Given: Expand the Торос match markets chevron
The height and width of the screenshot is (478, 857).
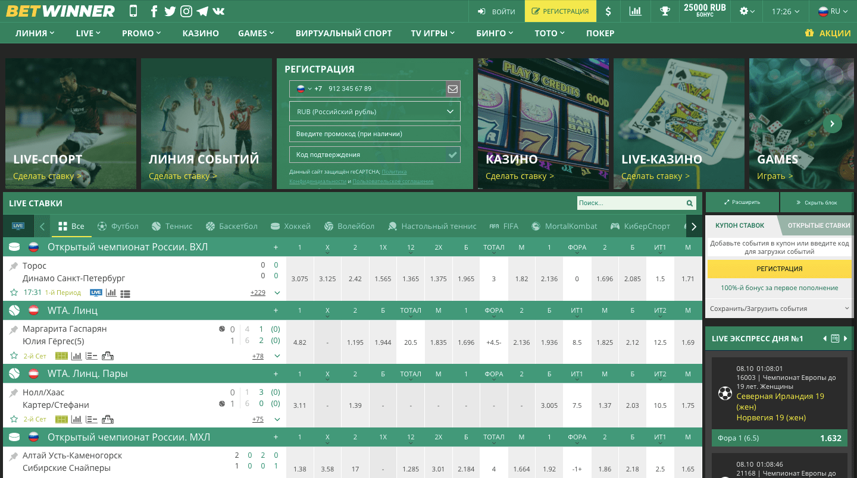Looking at the screenshot, I should pyautogui.click(x=277, y=293).
